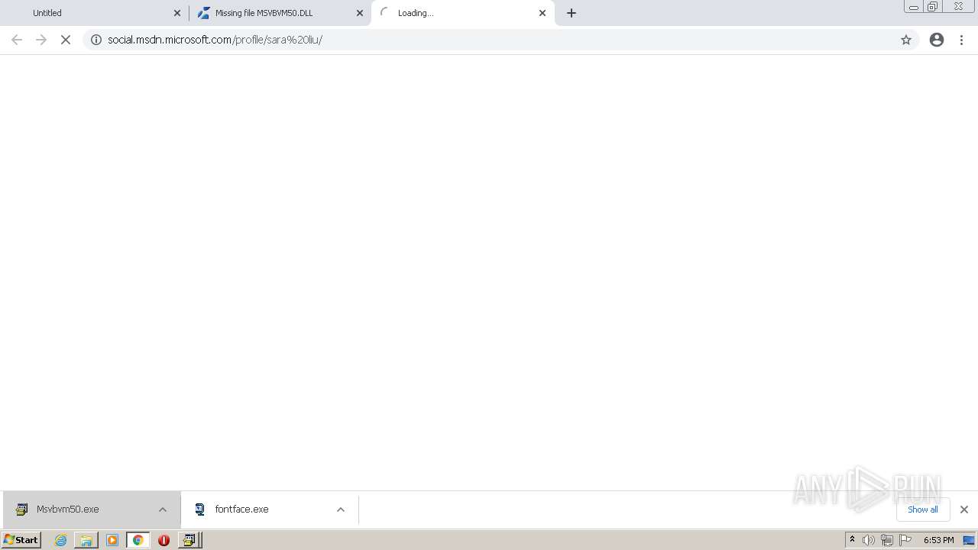Image resolution: width=978 pixels, height=550 pixels.
Task: Open clock showing 6:53 PM
Action: point(938,540)
